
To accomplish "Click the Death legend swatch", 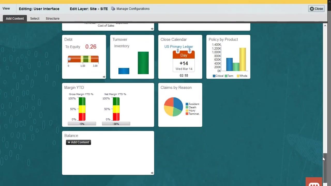I will (x=187, y=107).
